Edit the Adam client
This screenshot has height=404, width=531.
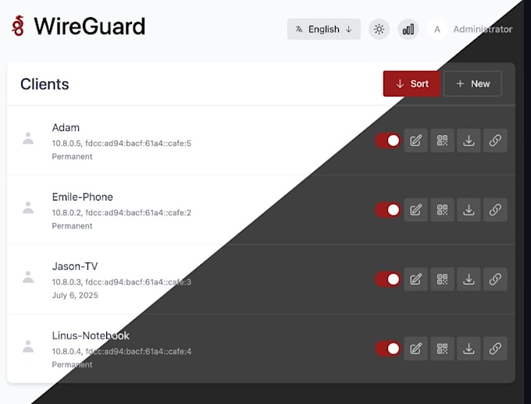(x=416, y=140)
